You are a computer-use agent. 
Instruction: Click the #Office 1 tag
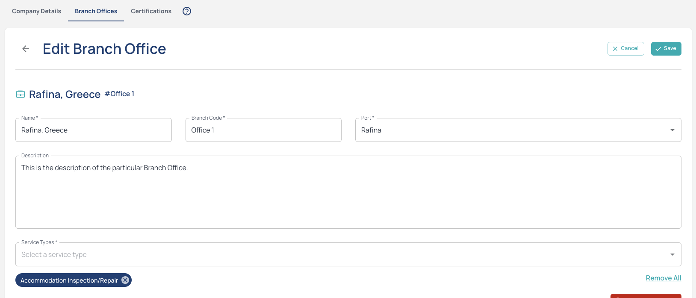[x=119, y=94]
